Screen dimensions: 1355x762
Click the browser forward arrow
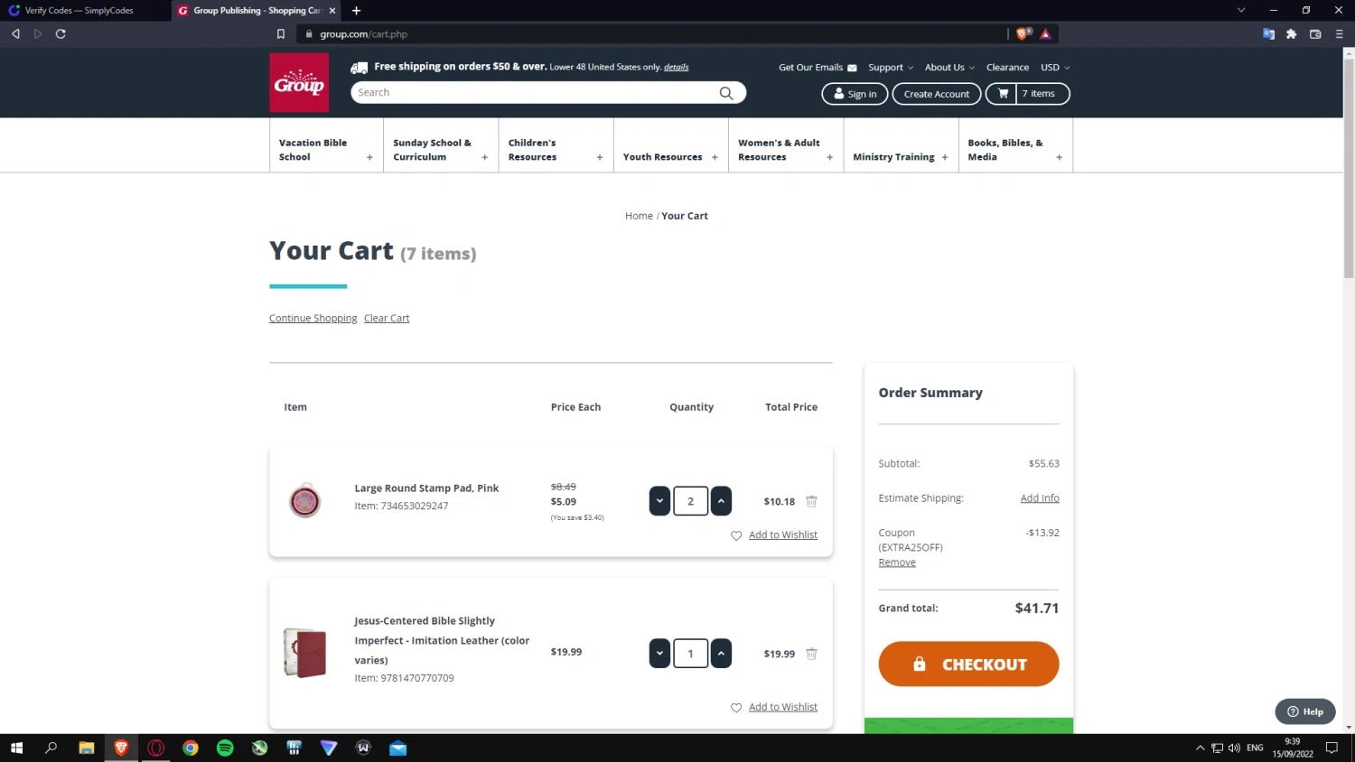[x=38, y=34]
